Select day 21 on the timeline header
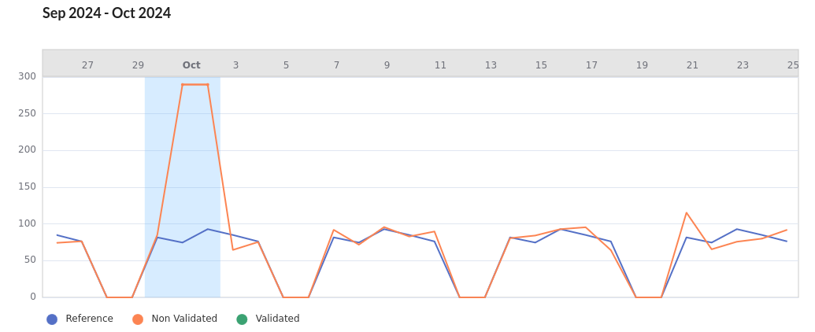This screenshot has height=332, width=815. point(692,65)
